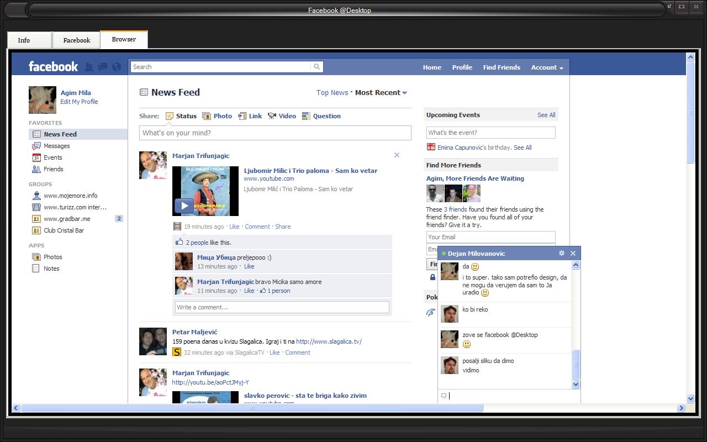Like the post from 19 minutes ago
The width and height of the screenshot is (707, 442).
(x=234, y=227)
